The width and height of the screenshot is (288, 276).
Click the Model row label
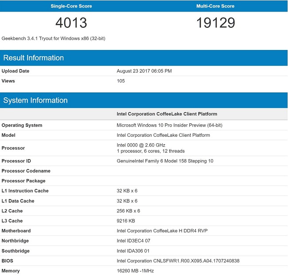point(8,135)
